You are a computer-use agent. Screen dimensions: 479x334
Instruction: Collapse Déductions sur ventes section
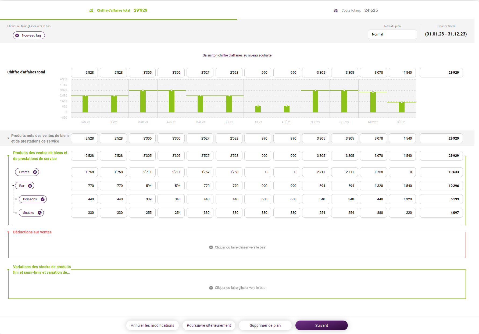[8, 232]
